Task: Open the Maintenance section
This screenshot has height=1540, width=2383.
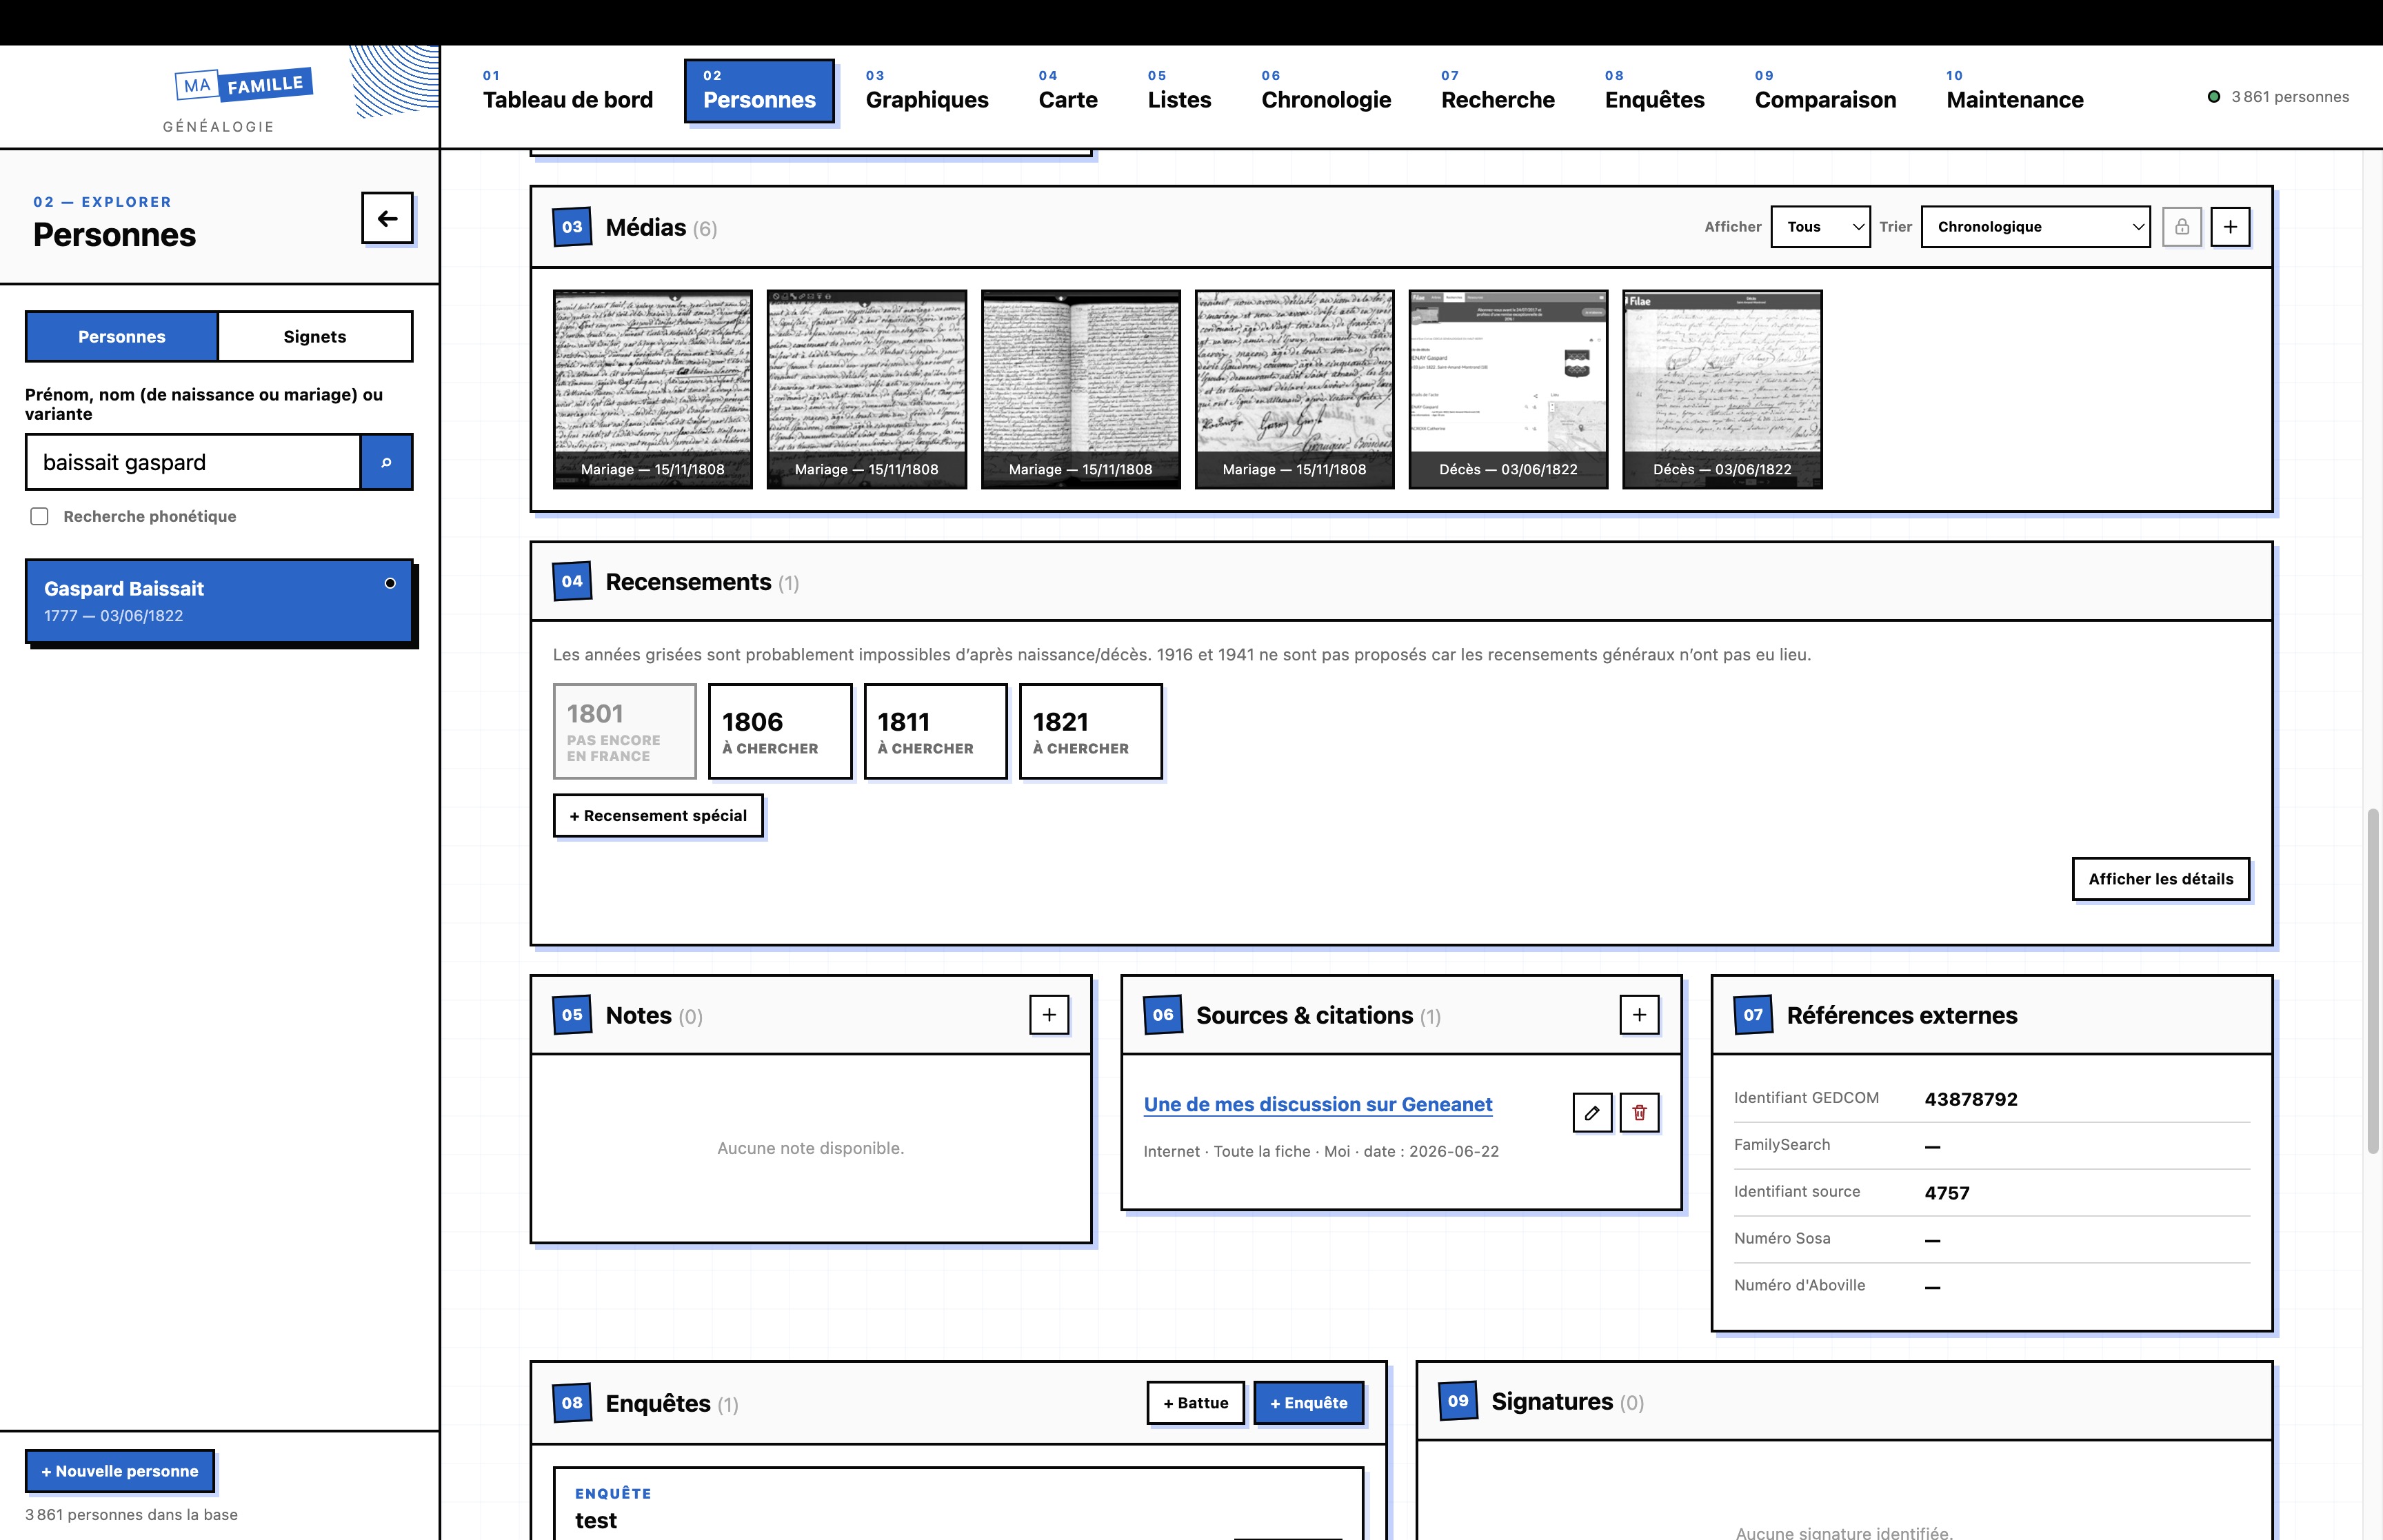Action: pos(2014,91)
